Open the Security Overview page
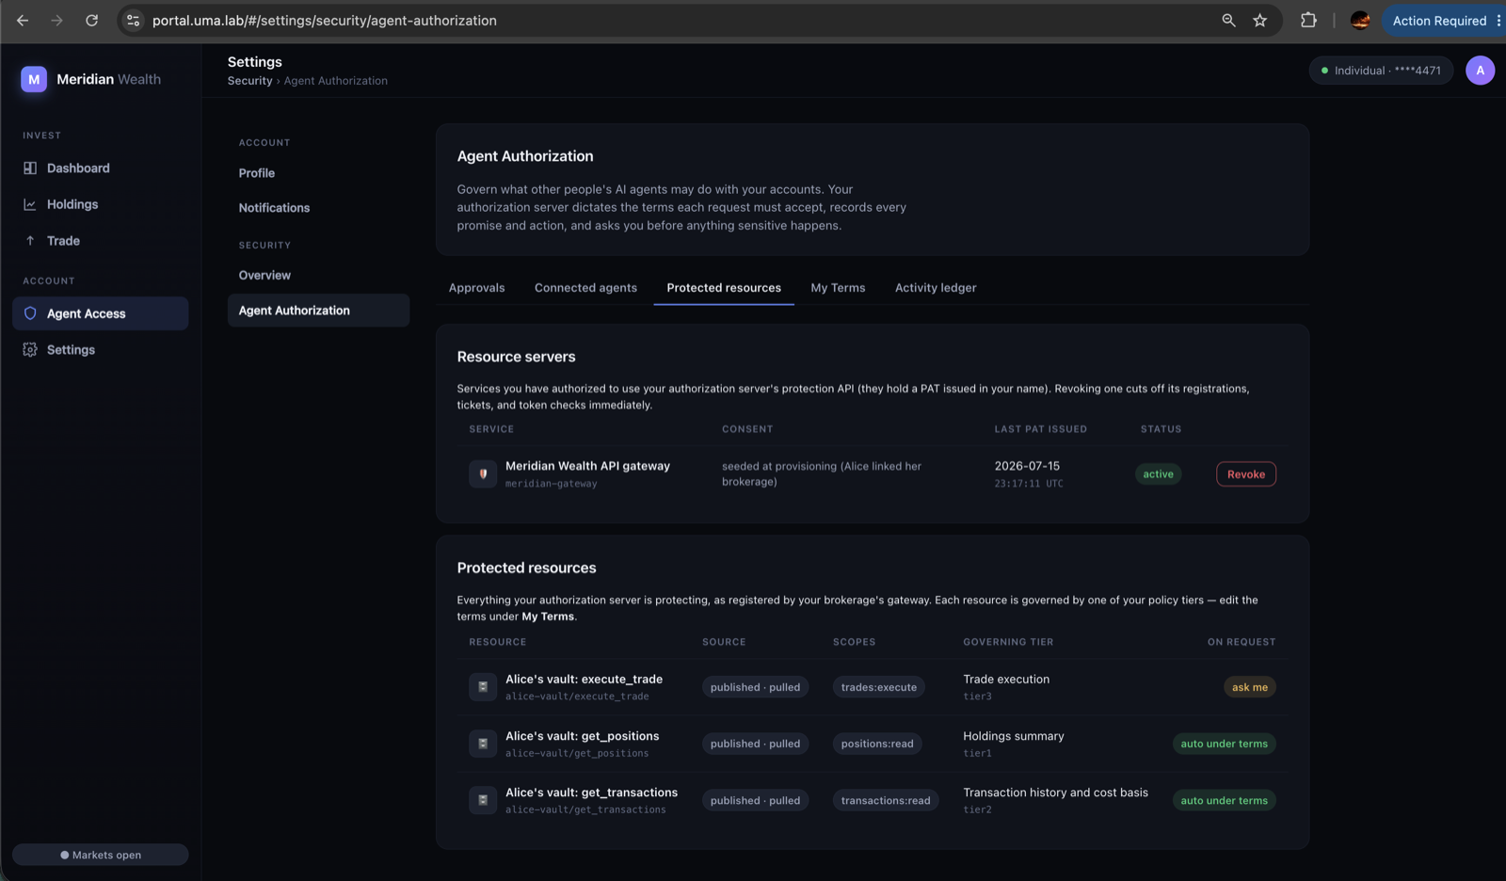 pyautogui.click(x=264, y=275)
